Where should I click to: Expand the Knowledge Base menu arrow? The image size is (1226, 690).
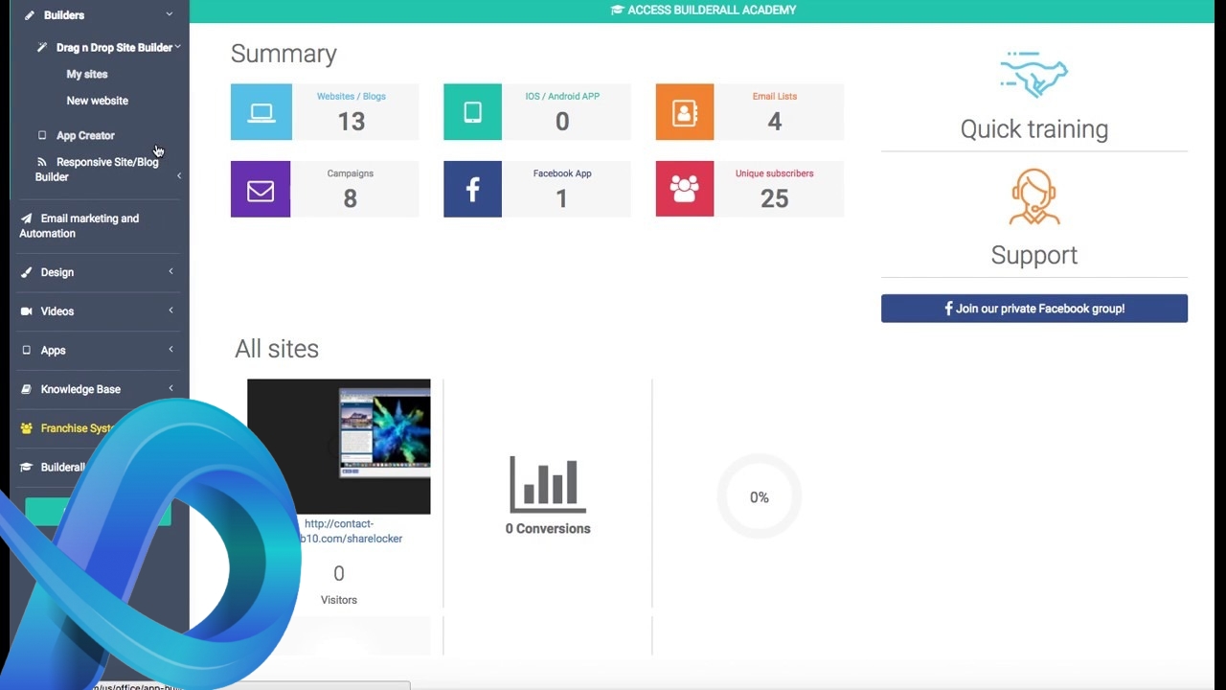coord(170,389)
